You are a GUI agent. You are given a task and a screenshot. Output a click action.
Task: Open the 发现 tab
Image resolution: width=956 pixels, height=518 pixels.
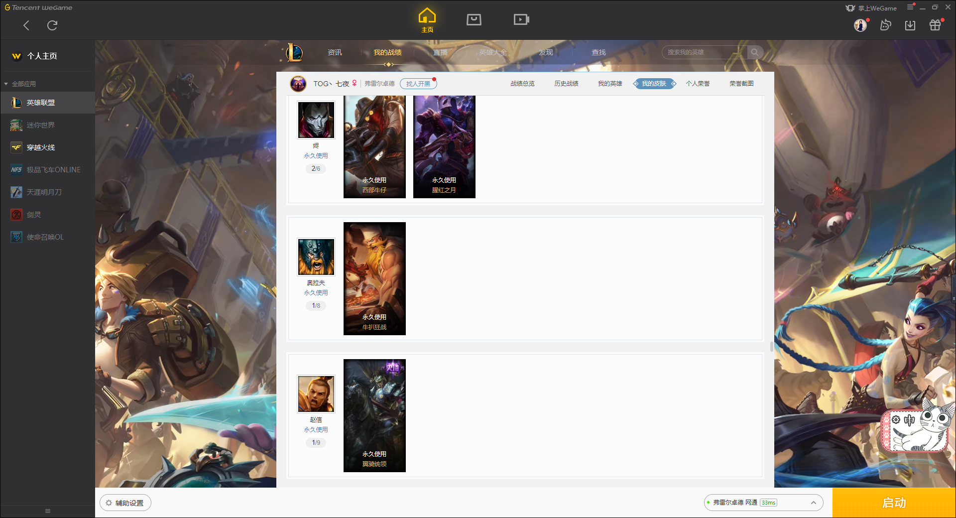tap(546, 52)
